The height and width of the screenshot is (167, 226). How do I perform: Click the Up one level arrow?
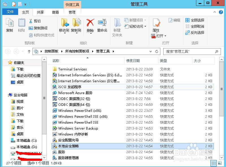pos(29,52)
